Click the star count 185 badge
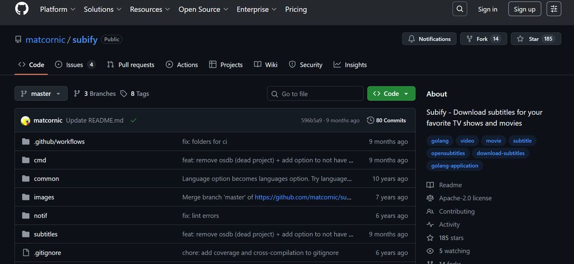The height and width of the screenshot is (264, 574). tap(548, 39)
